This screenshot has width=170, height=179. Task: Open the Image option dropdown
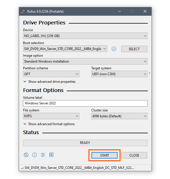85,61
